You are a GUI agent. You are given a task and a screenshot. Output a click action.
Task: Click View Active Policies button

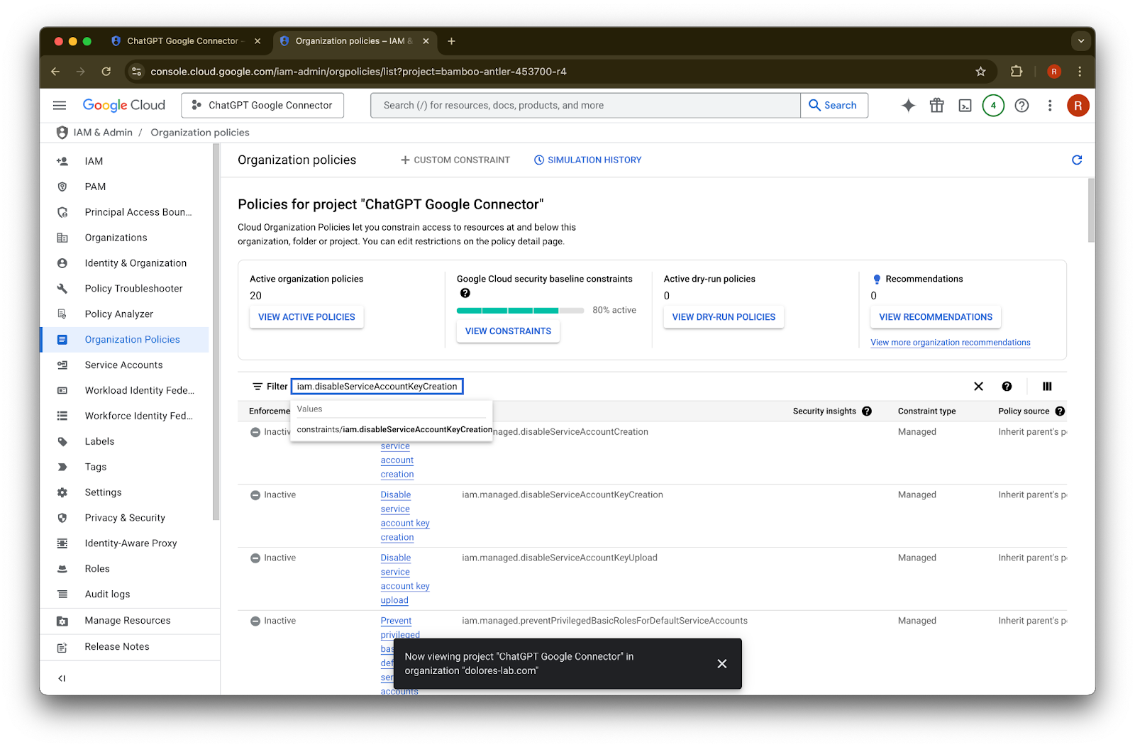click(306, 317)
